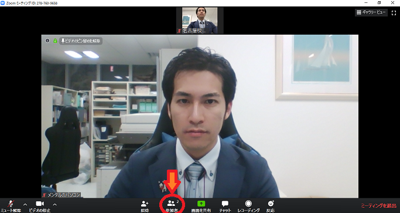The width and height of the screenshot is (400, 213).
Task: Start recording with the レコーディング icon
Action: click(248, 204)
